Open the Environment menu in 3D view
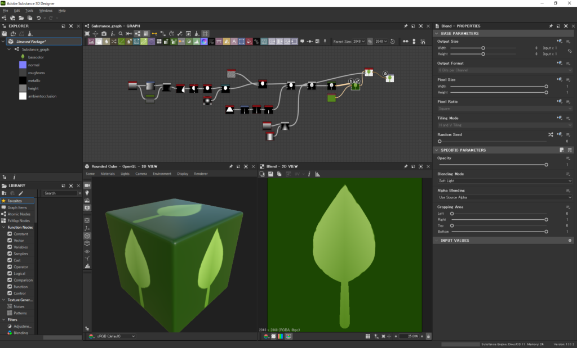 162,174
